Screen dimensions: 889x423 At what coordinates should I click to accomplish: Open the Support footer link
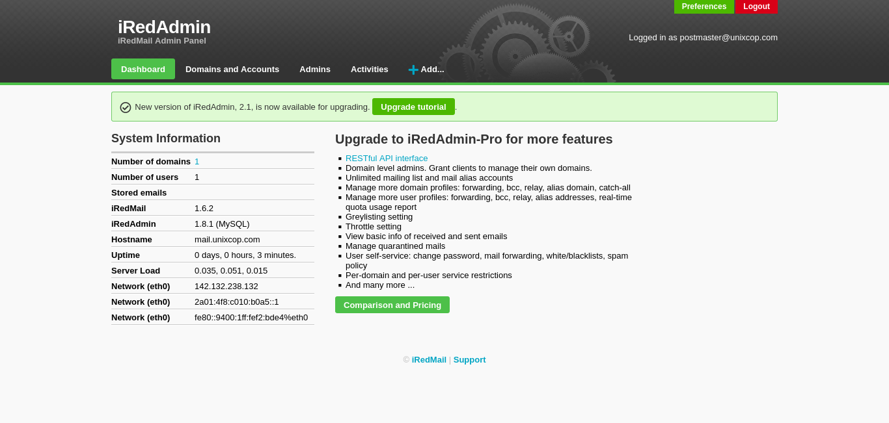(x=469, y=359)
